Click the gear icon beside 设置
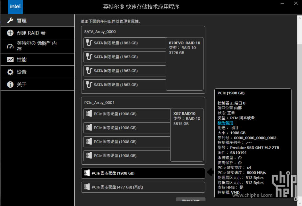This screenshot has width=302, height=206. (x=10, y=72)
